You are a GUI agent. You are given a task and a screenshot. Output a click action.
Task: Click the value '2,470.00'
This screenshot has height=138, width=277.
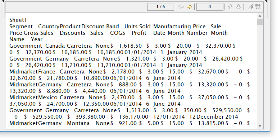tap(123, 97)
